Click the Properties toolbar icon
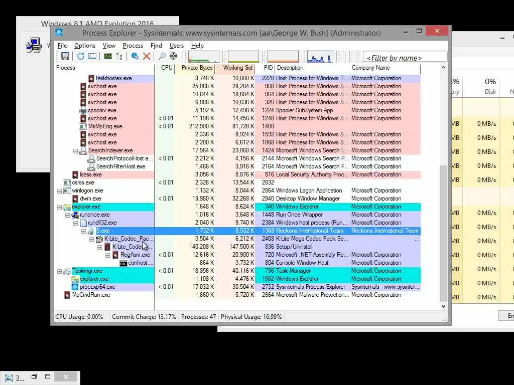 (135, 56)
